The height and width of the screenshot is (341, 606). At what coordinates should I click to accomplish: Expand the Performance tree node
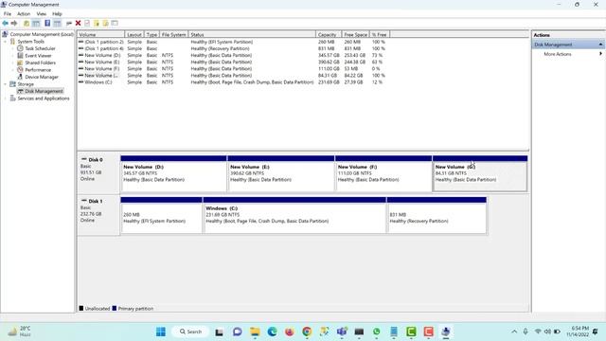pos(12,69)
